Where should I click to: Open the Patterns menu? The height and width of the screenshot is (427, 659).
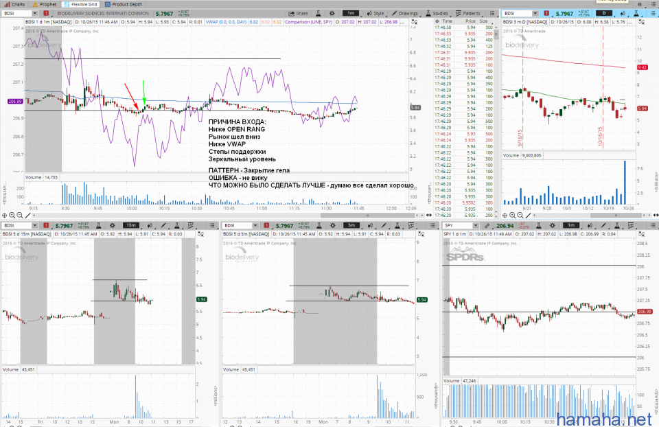click(x=467, y=14)
